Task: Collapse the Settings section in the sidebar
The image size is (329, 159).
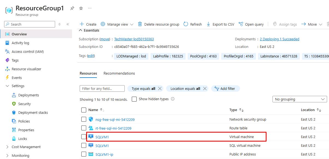Action: pyautogui.click(x=7, y=86)
